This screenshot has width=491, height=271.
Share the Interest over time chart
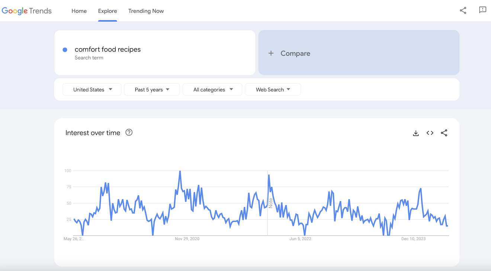click(444, 133)
